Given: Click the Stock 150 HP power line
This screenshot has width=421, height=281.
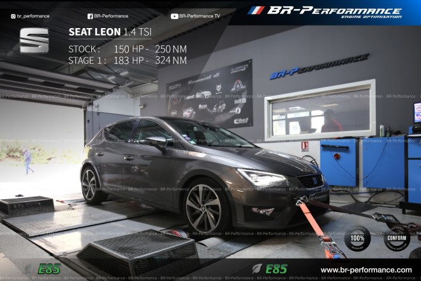Looking at the screenshot, I should [127, 49].
